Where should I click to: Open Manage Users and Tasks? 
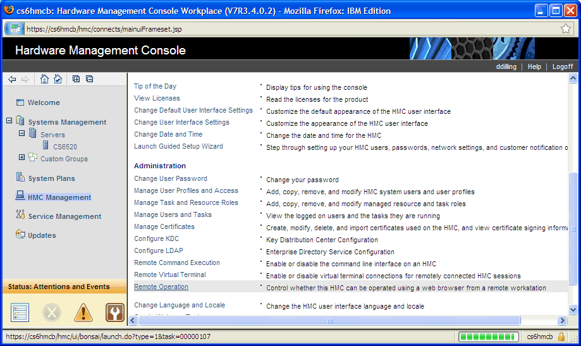173,214
